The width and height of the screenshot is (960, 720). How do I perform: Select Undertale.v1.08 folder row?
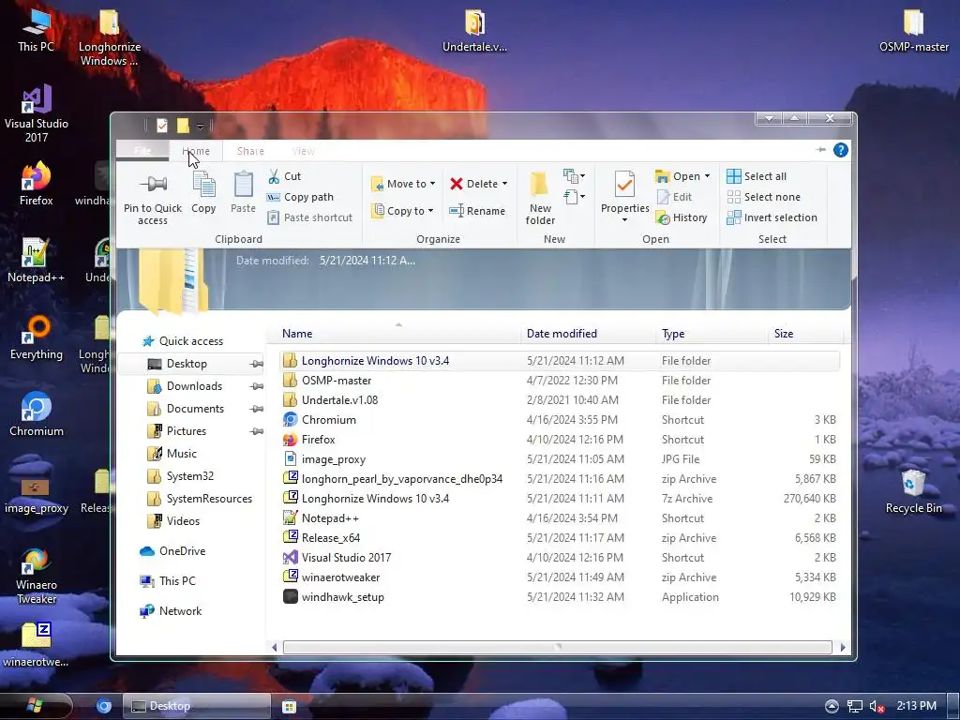560,399
